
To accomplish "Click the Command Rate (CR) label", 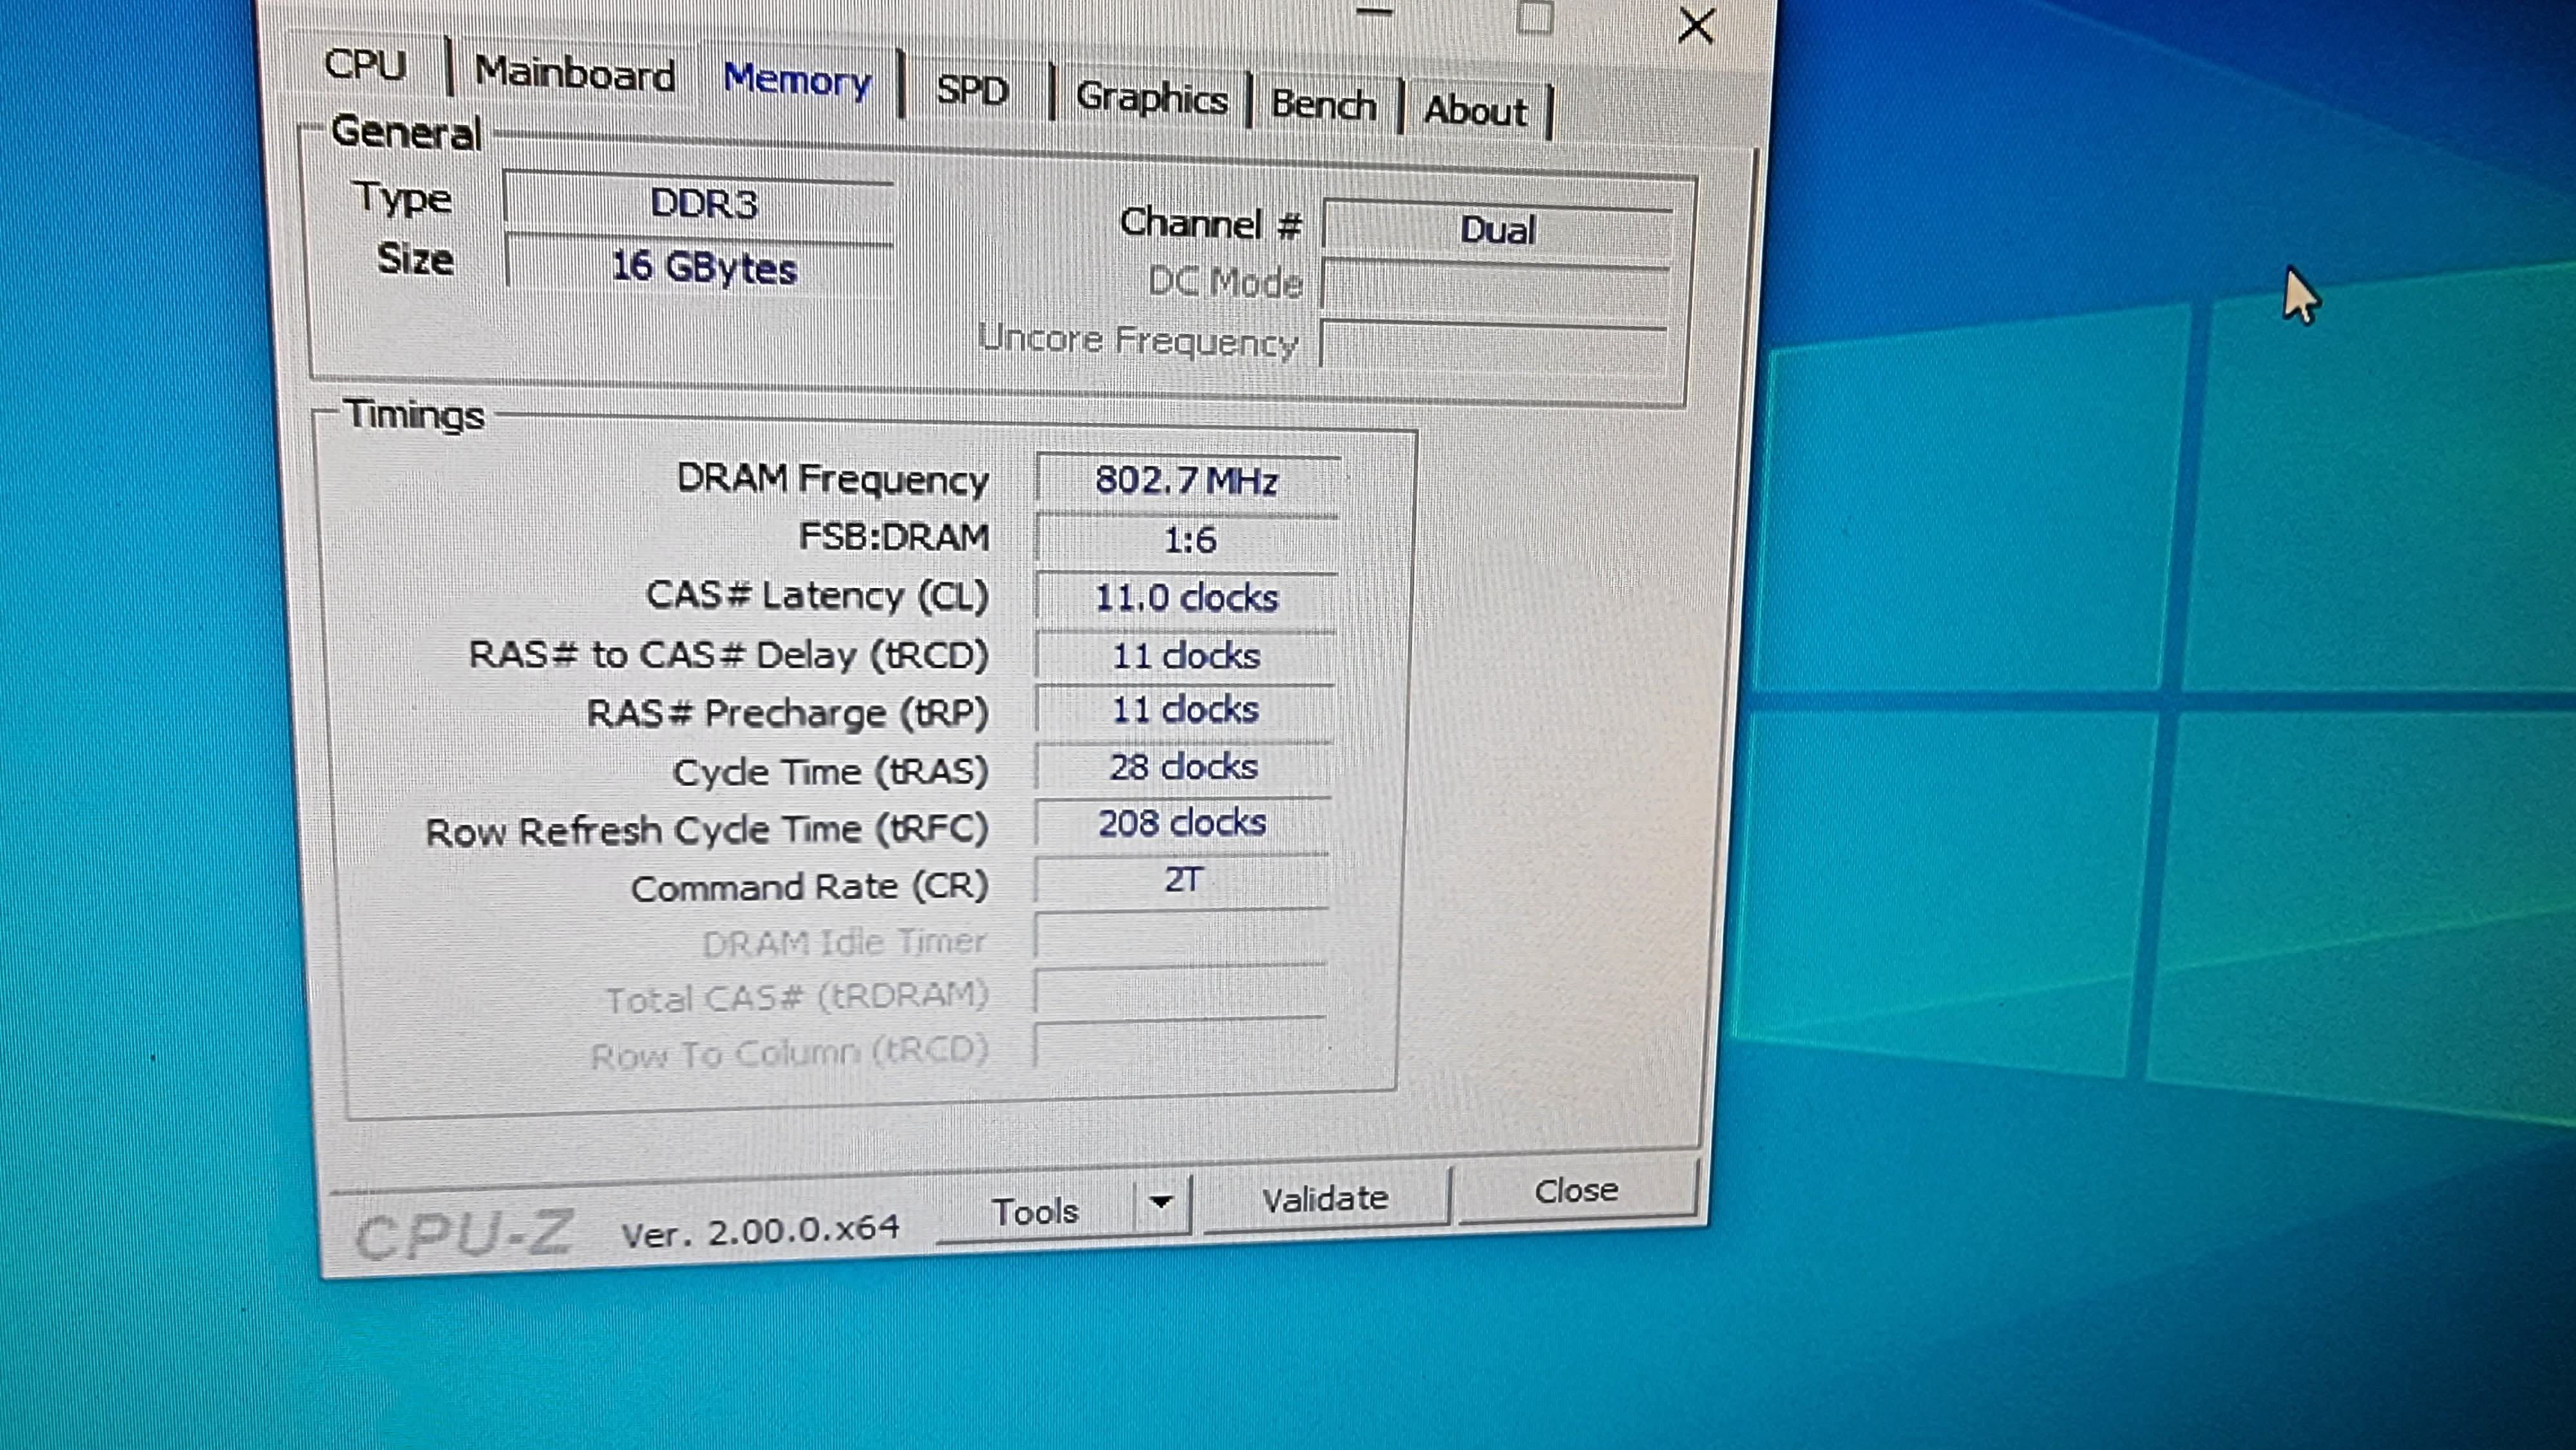I will [x=809, y=887].
